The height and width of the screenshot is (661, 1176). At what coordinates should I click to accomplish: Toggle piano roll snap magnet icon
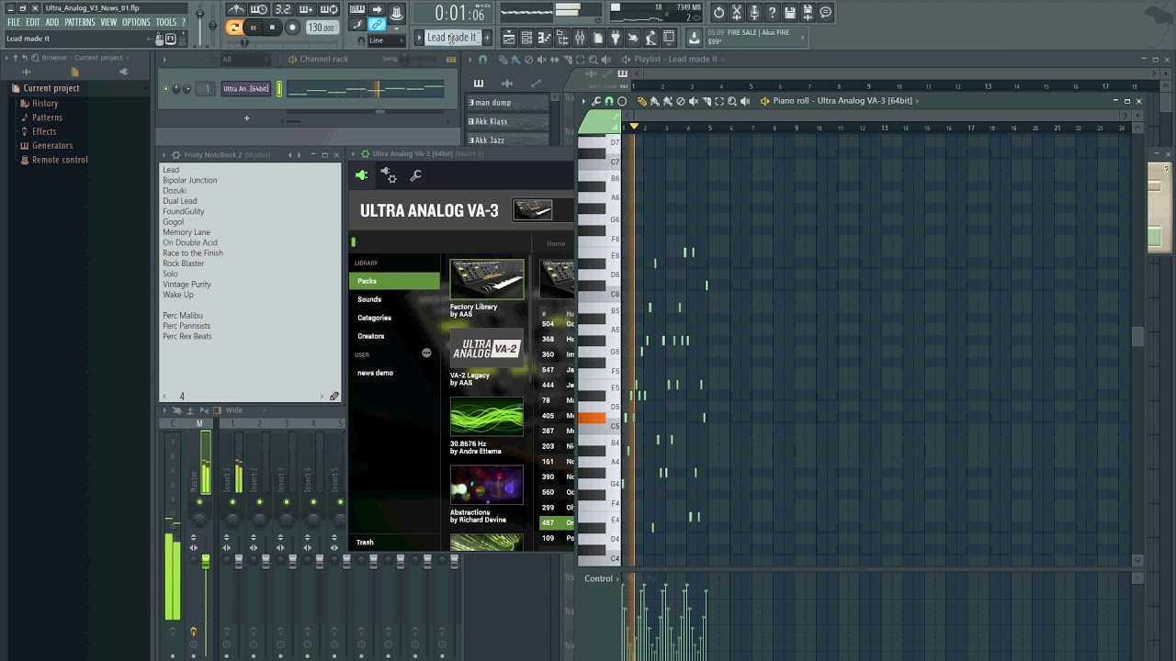[609, 101]
